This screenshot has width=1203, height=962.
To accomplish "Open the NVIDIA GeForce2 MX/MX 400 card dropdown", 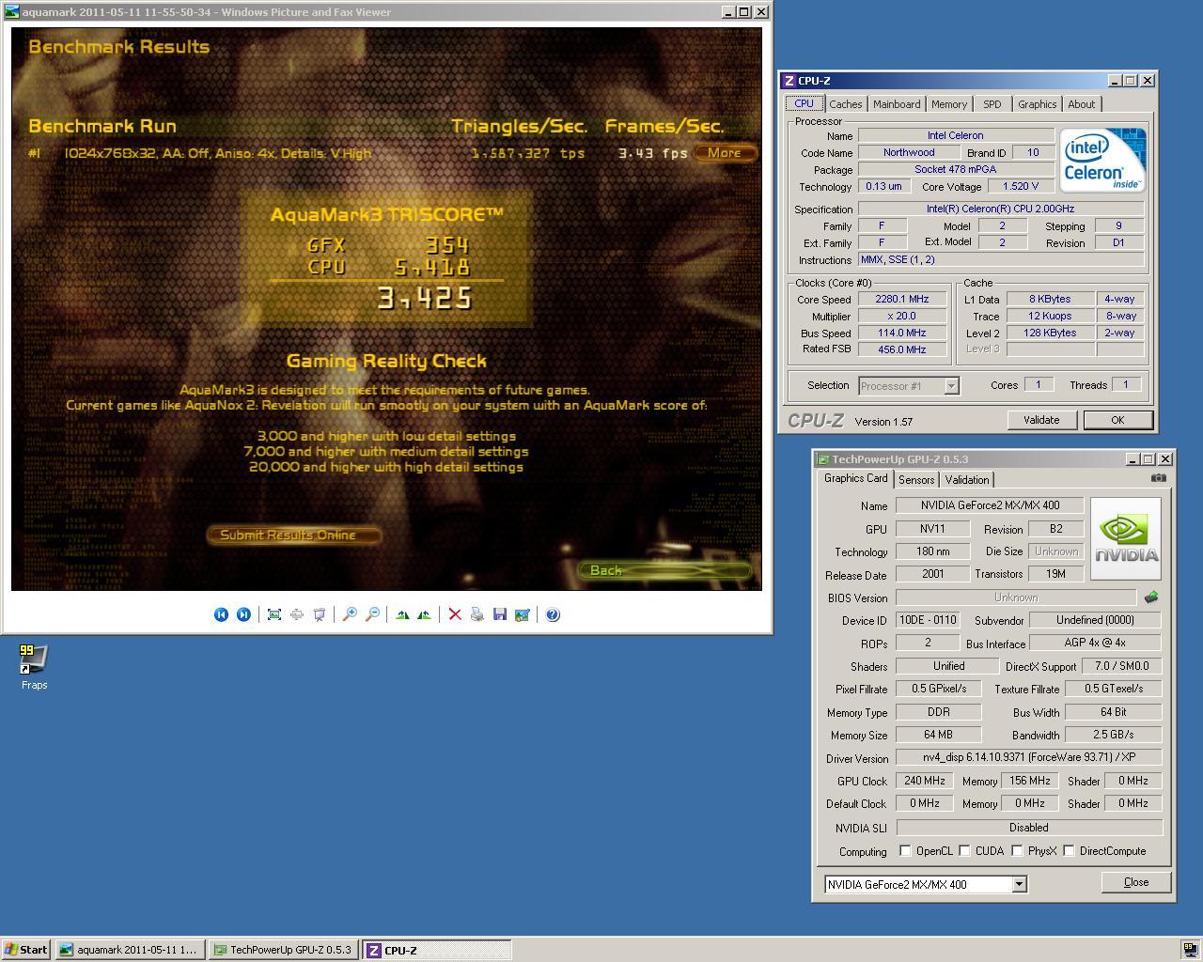I will [x=1019, y=884].
